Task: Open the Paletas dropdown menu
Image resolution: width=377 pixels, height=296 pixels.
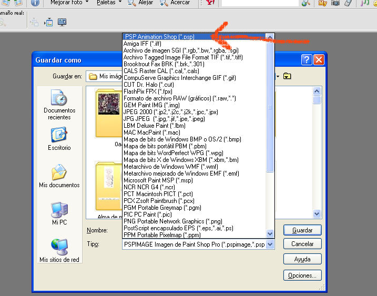Action: click(109, 3)
